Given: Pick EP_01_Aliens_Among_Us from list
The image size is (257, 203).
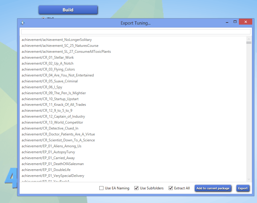Looking at the screenshot, I should (x=51, y=146).
